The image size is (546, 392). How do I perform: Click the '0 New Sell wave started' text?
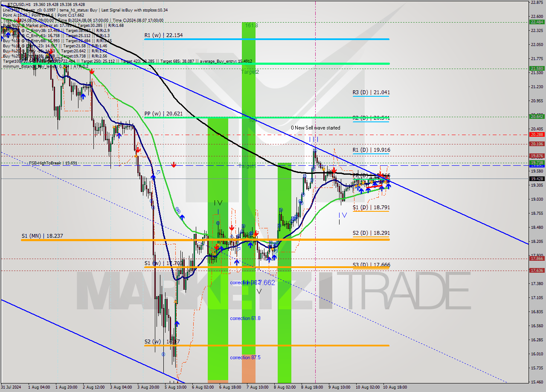tap(316, 127)
